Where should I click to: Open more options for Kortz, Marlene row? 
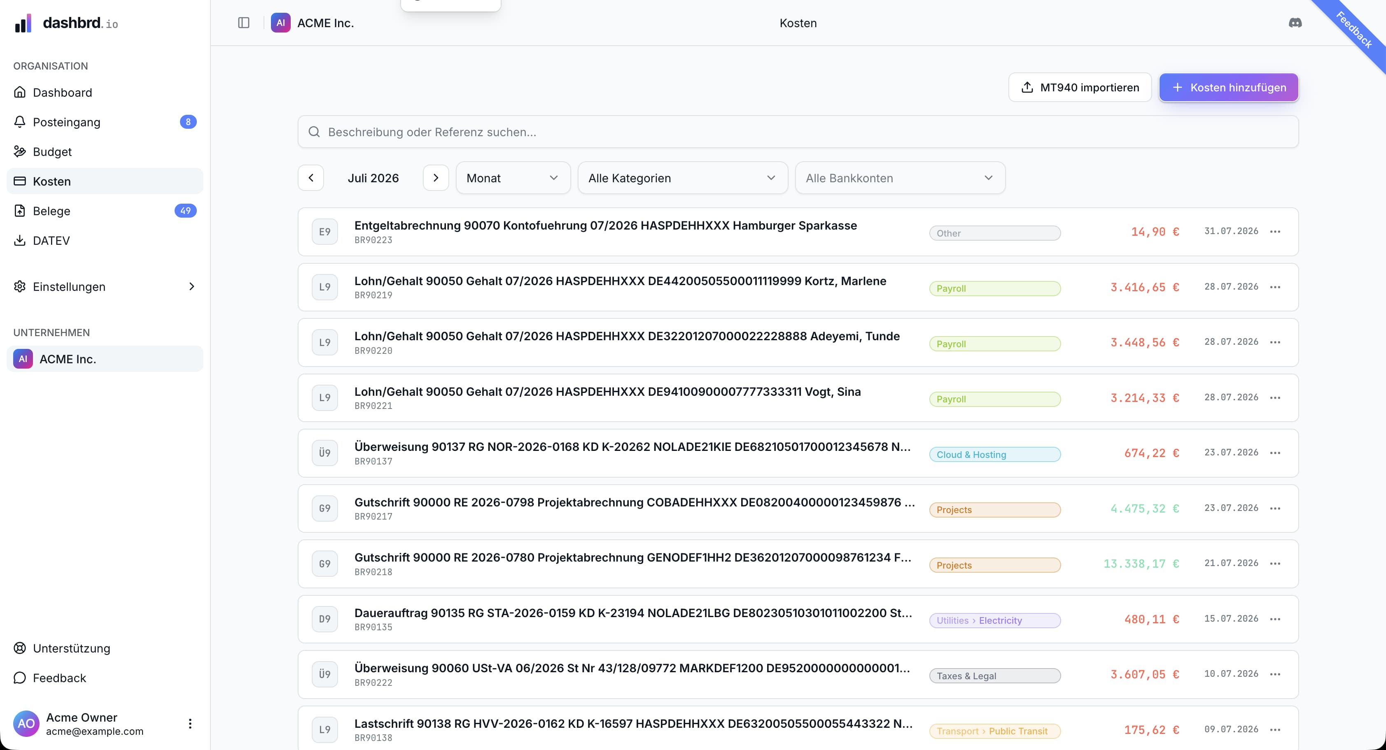[1275, 287]
